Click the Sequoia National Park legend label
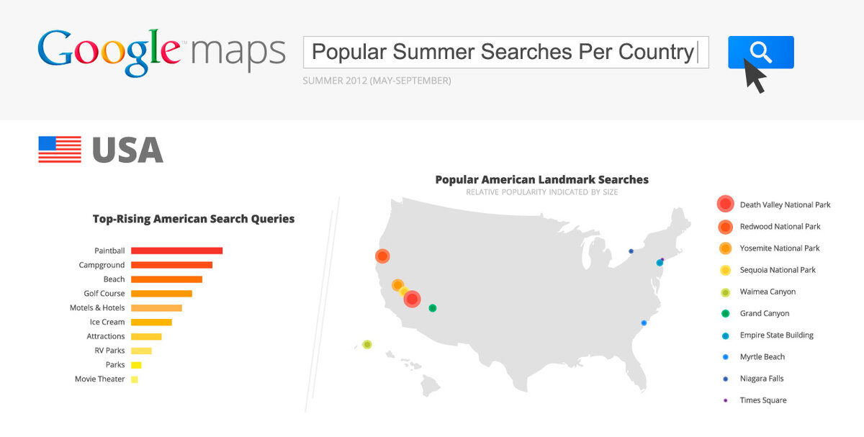The height and width of the screenshot is (437, 864). point(778,270)
